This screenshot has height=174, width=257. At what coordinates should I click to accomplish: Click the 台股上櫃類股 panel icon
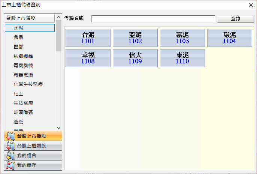pyautogui.click(x=10, y=146)
